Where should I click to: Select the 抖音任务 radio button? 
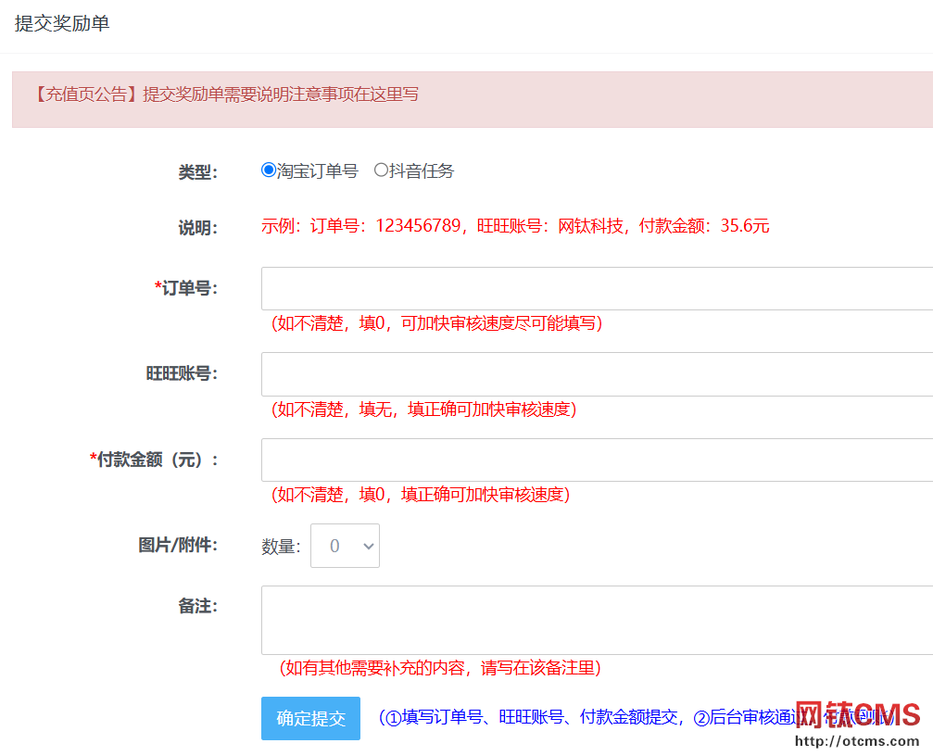point(381,170)
